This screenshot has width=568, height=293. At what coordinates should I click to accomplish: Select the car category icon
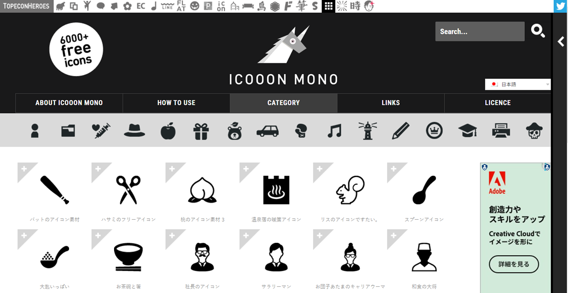[267, 131]
